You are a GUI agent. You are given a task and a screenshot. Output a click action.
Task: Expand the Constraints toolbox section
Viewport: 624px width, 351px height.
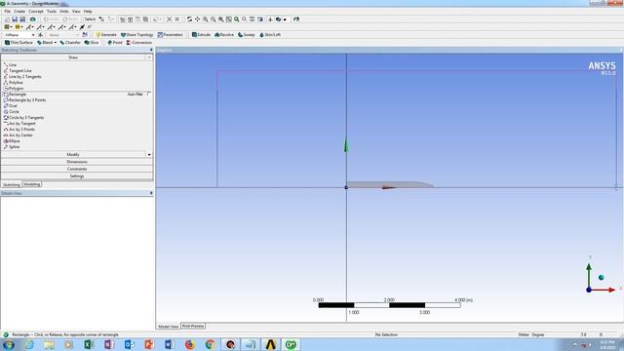pos(77,169)
